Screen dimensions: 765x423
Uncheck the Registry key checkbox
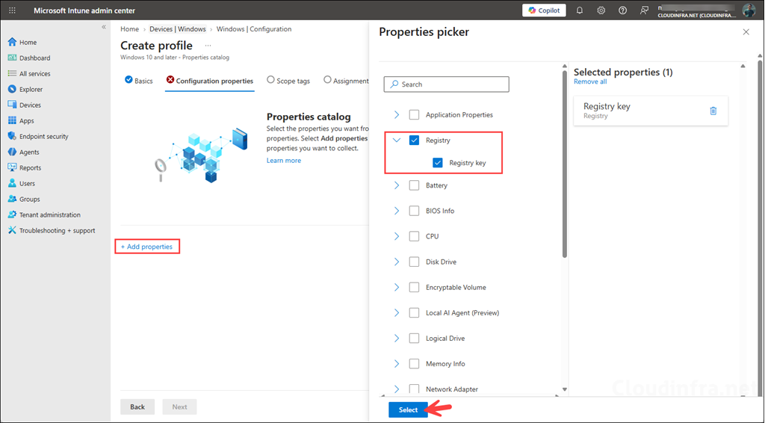click(x=438, y=162)
